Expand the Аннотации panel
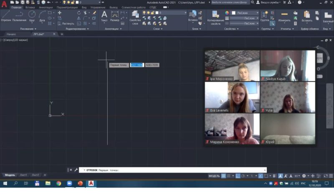The height and width of the screenshot is (196, 334). click(113, 29)
